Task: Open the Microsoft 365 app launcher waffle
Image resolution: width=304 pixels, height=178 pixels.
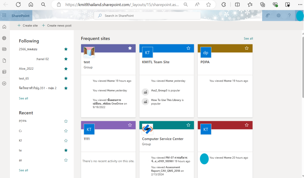Action: click(x=4, y=15)
